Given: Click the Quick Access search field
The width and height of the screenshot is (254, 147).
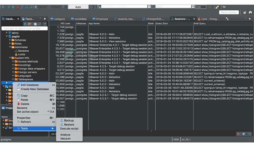Looking at the screenshot, I should (x=229, y=12).
